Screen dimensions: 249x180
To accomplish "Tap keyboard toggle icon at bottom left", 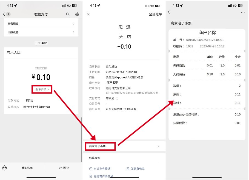I will point(4,168).
